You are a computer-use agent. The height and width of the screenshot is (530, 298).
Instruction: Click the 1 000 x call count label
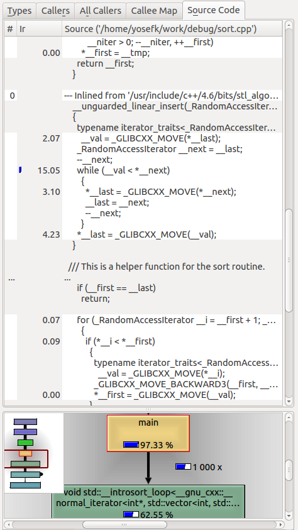207,467
